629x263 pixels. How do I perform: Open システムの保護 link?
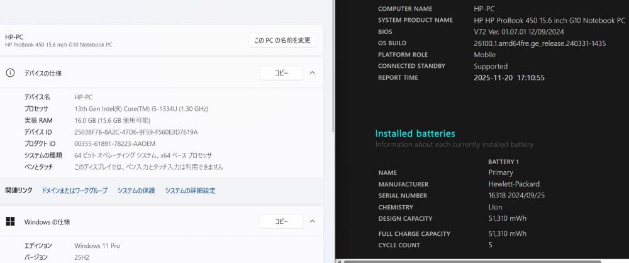136,191
